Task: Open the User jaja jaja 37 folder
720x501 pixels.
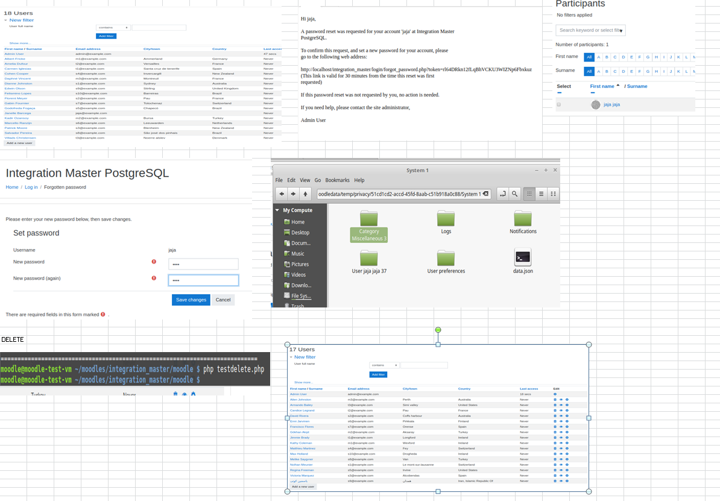Action: [368, 262]
